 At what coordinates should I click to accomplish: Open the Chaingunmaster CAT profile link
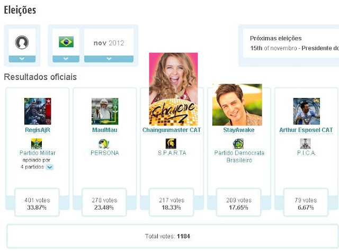coord(172,130)
